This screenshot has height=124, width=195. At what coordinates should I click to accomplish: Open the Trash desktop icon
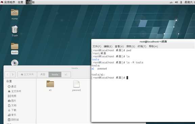tap(15, 31)
